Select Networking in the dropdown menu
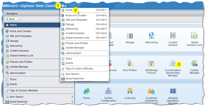This screenshot has height=107, width=206. [84, 29]
